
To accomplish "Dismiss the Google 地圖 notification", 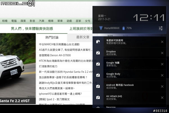I will [x=162, y=64].
